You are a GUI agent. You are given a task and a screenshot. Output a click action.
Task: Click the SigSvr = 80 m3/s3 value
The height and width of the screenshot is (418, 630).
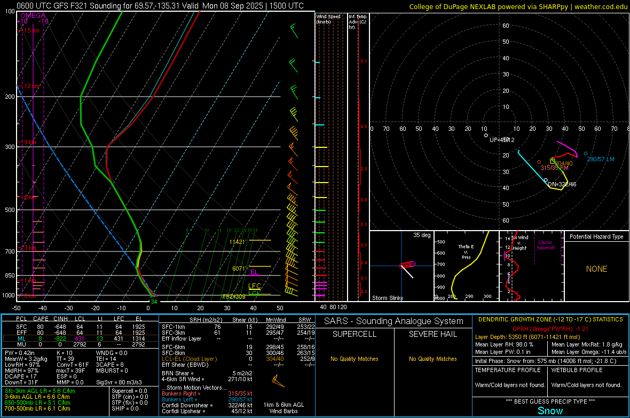(119, 382)
